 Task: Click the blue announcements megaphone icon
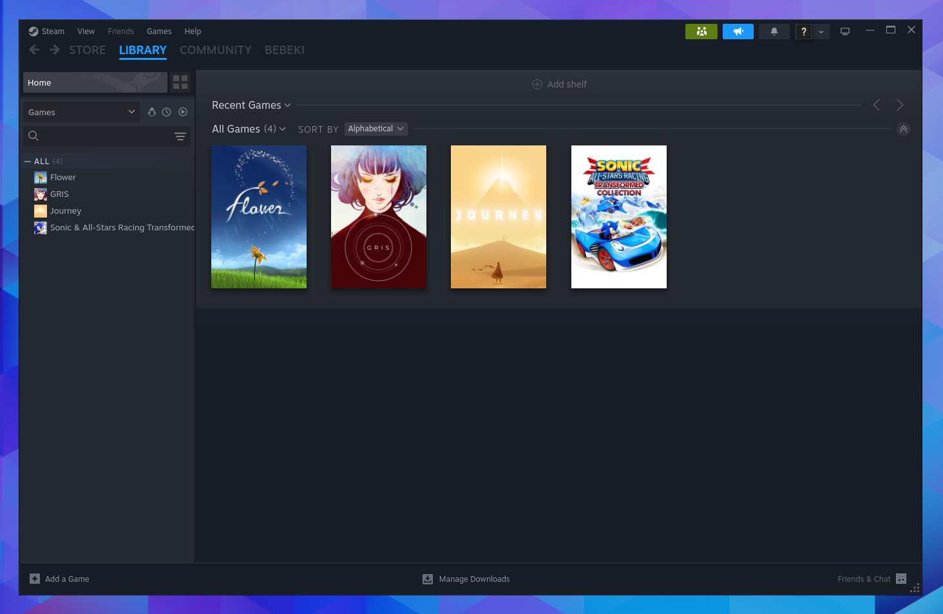(738, 31)
